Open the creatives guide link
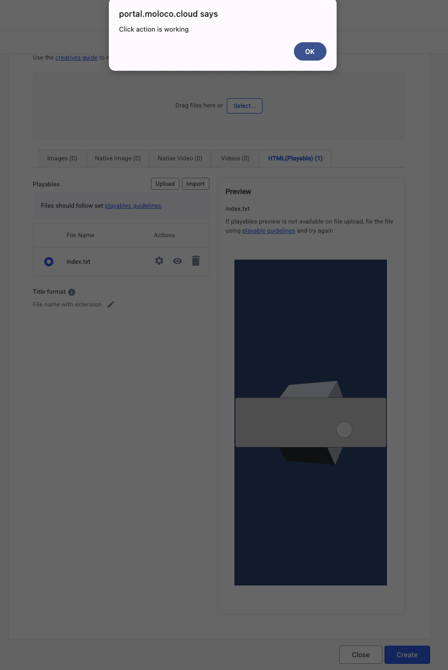This screenshot has height=670, width=448. pyautogui.click(x=76, y=58)
